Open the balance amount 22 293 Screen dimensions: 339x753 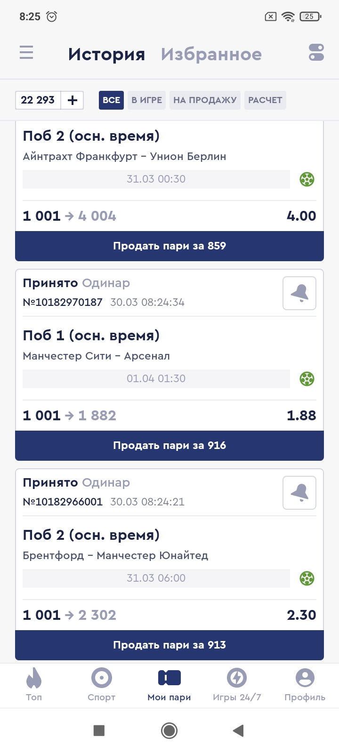[38, 100]
